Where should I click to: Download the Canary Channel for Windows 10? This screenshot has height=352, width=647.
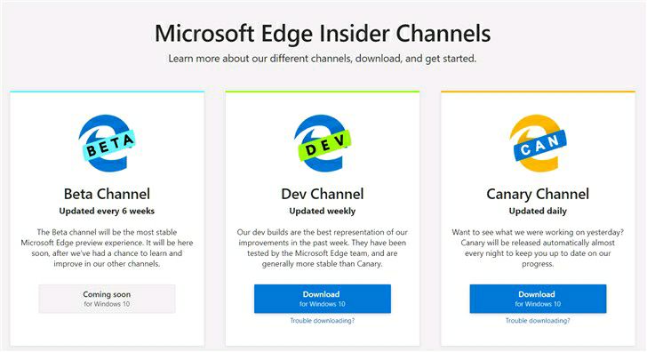[538, 299]
